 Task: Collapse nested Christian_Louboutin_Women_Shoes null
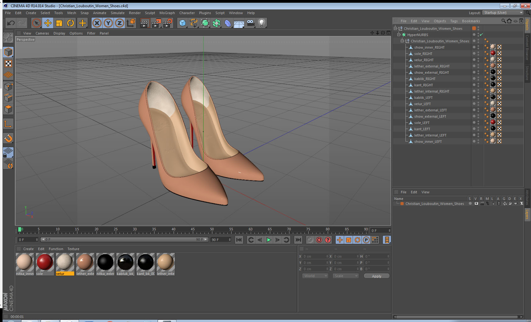click(x=402, y=41)
